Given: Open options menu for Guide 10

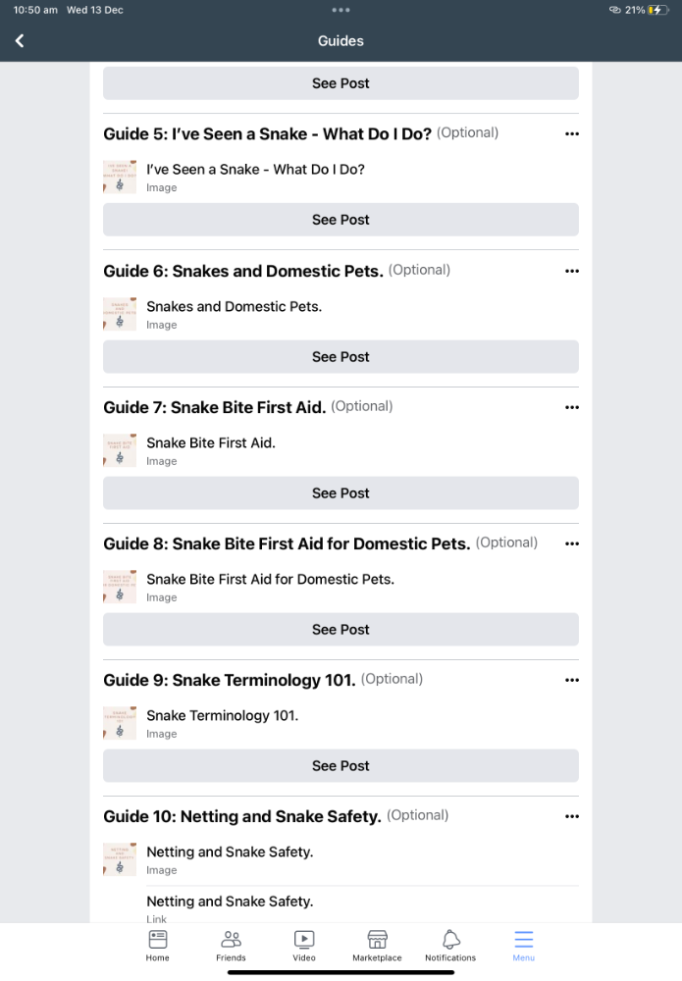Looking at the screenshot, I should (x=572, y=816).
